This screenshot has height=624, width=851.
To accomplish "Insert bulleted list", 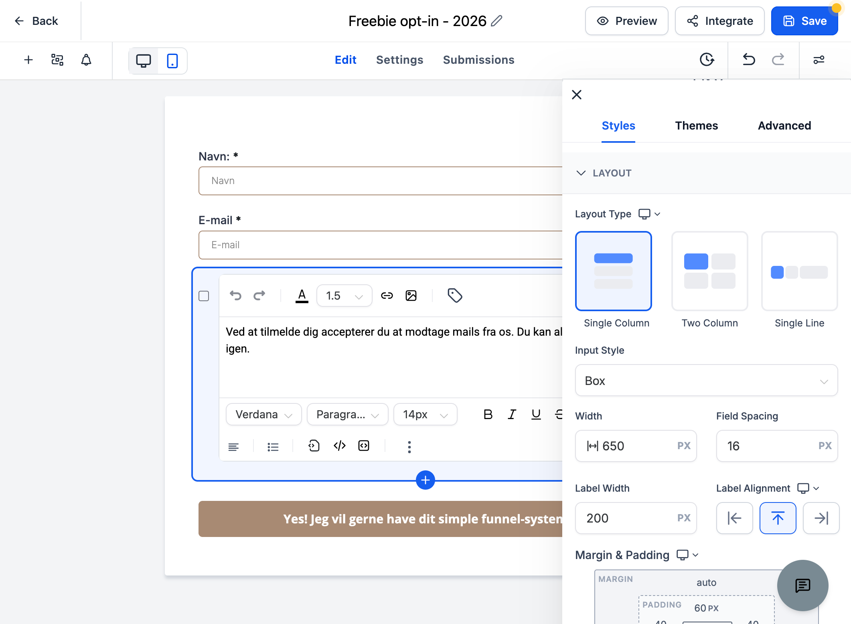I will tap(273, 446).
